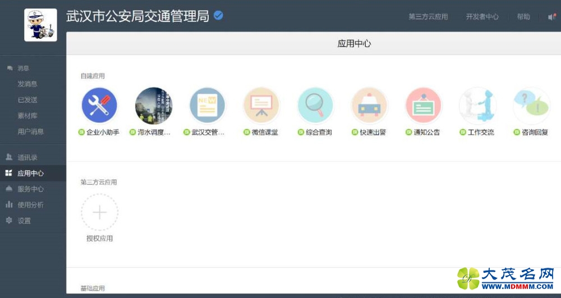The width and height of the screenshot is (561, 298).
Task: Click the 工作交流 app label
Action: [481, 132]
